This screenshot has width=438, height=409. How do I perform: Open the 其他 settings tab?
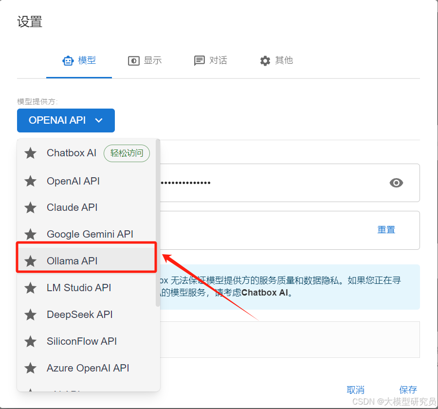click(276, 60)
